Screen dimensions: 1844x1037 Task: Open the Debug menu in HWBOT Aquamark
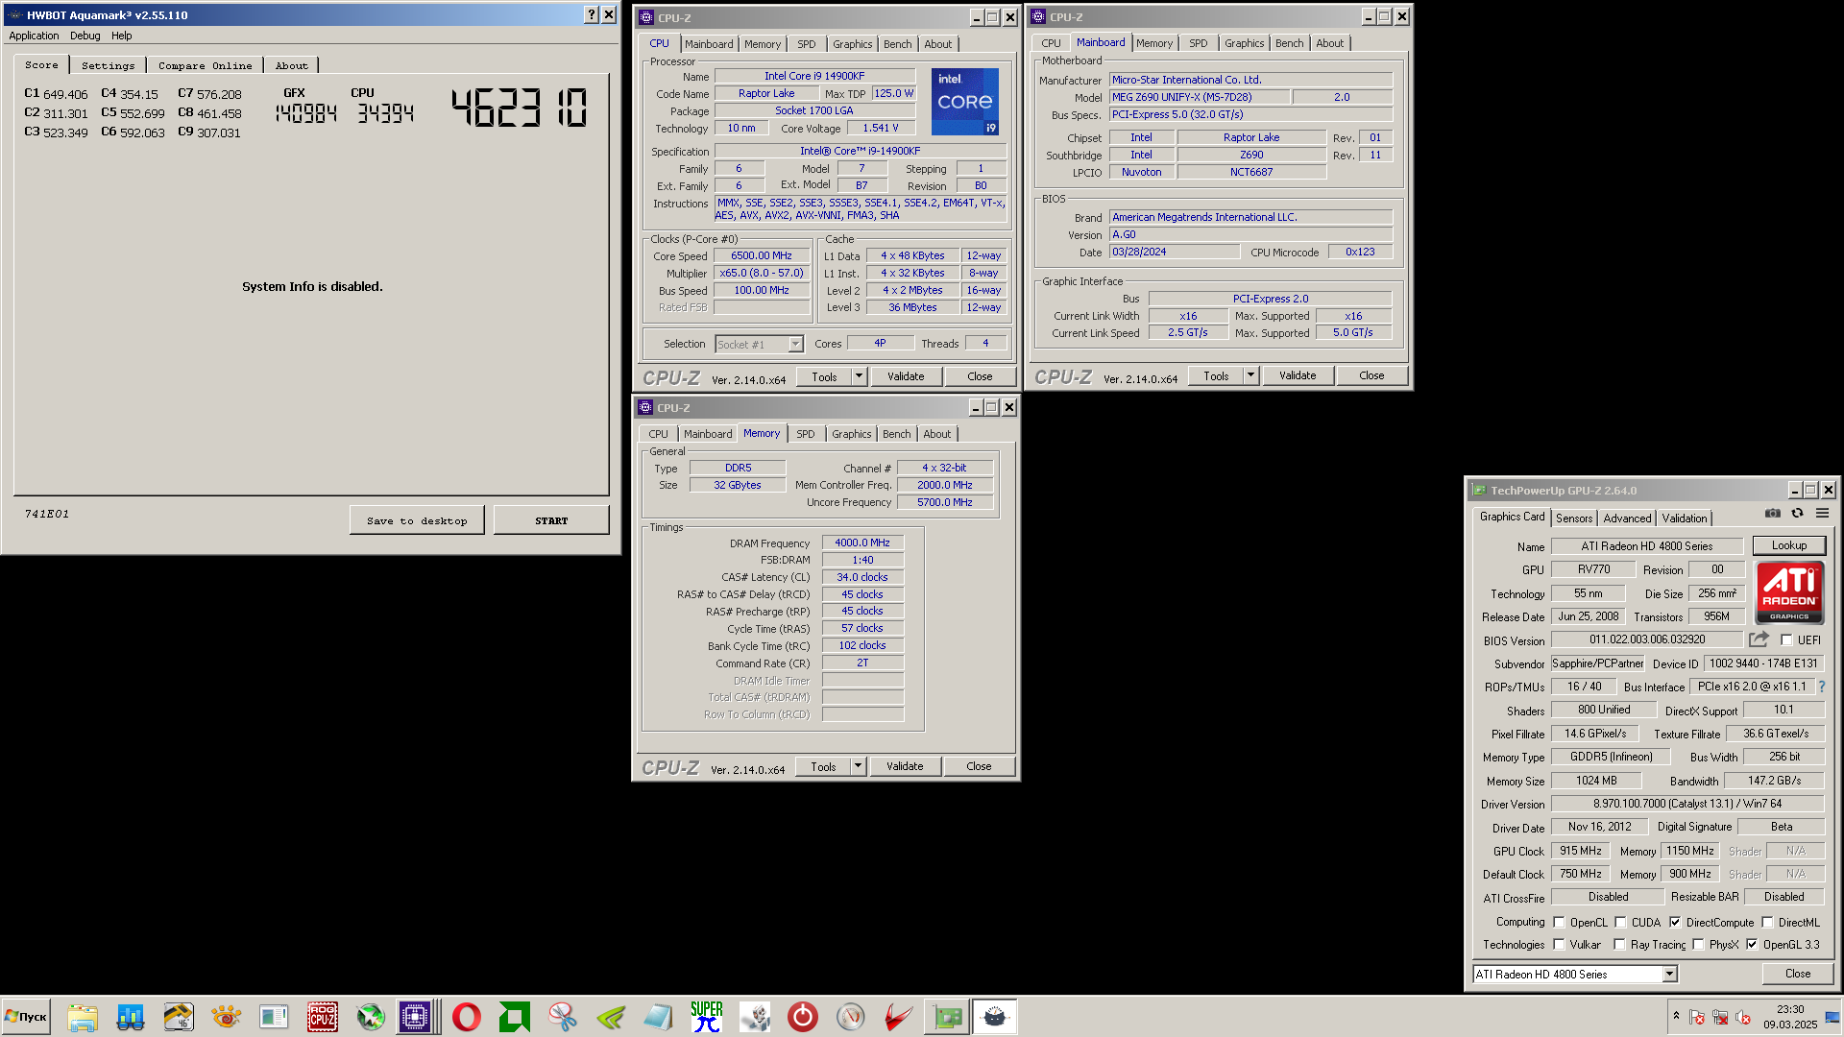[x=85, y=36]
